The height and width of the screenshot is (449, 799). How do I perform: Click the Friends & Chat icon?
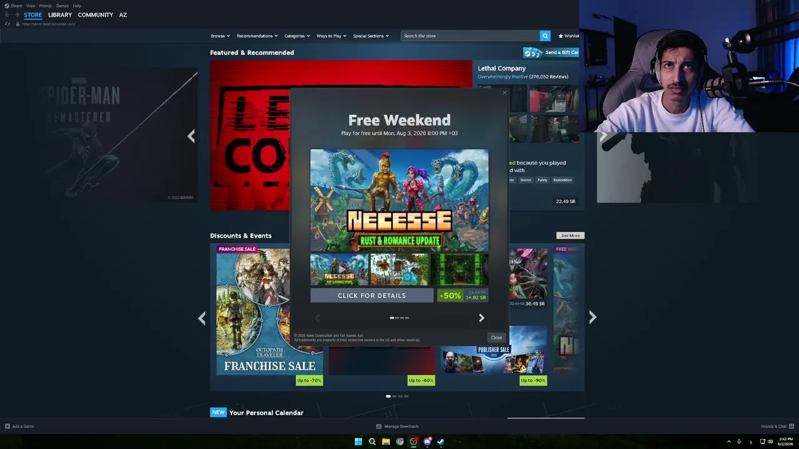(x=792, y=427)
